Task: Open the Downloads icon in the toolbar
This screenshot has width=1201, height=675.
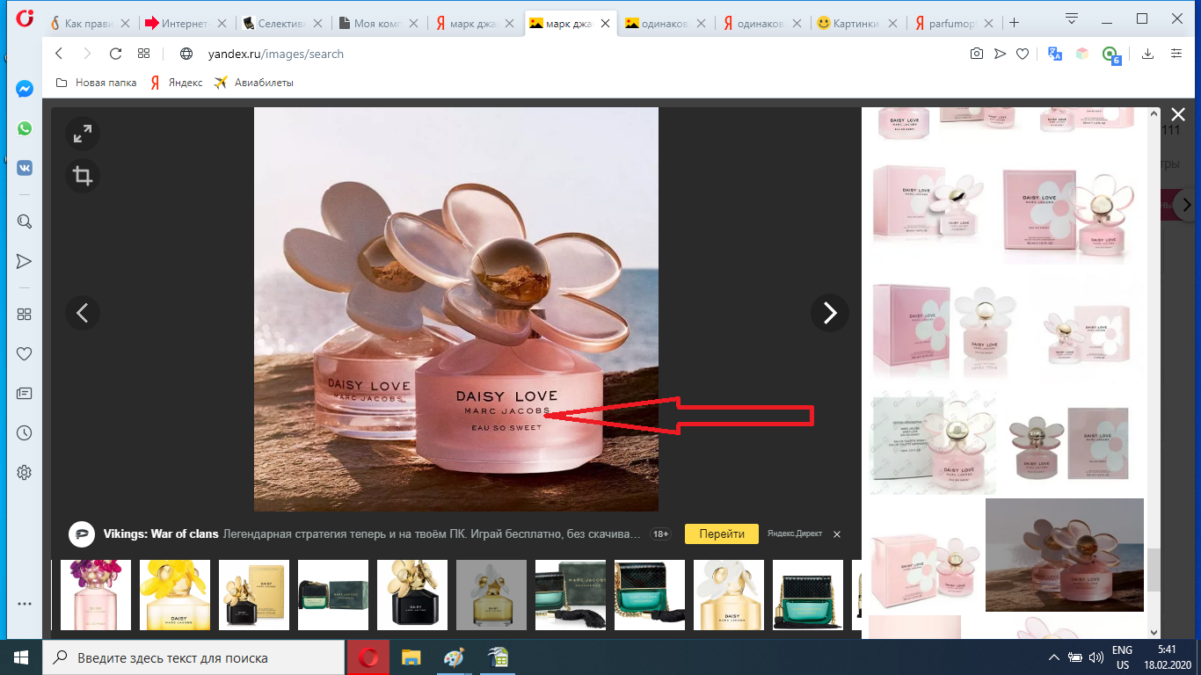Action: pos(1147,54)
